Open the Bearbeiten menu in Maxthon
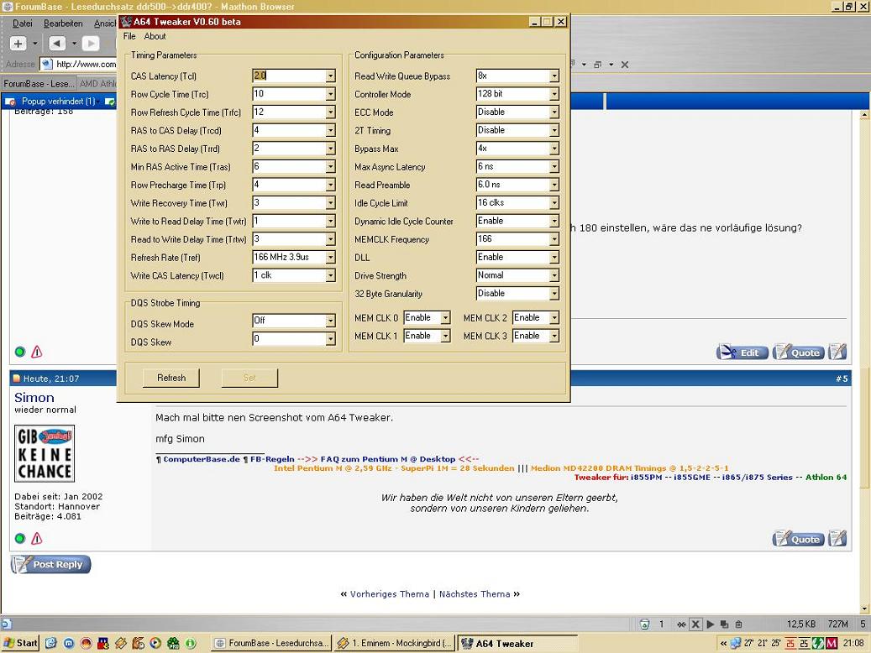 click(63, 24)
